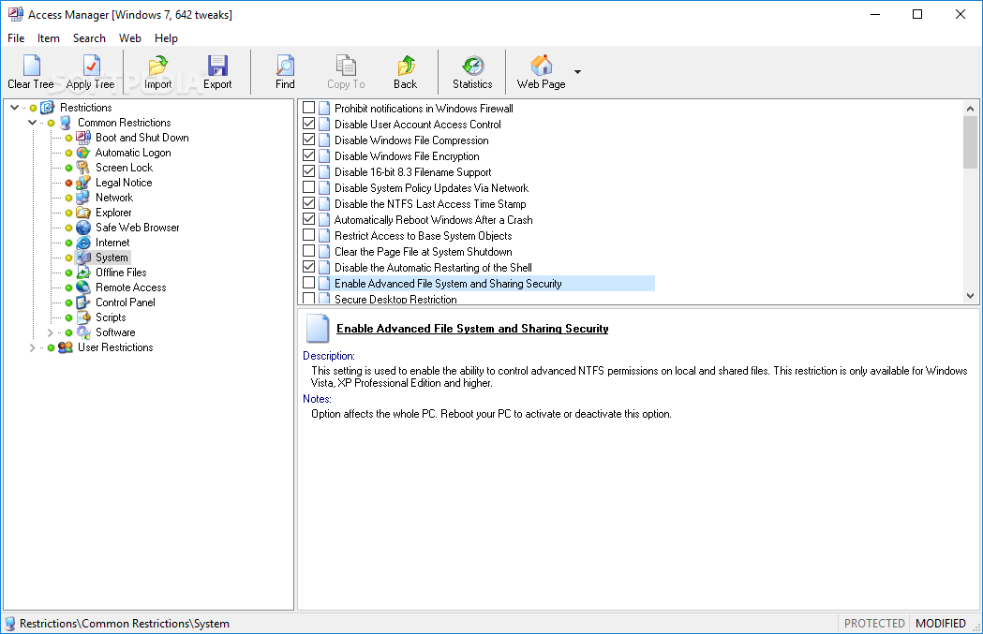Click the Copy To toolbar icon

coord(346,66)
